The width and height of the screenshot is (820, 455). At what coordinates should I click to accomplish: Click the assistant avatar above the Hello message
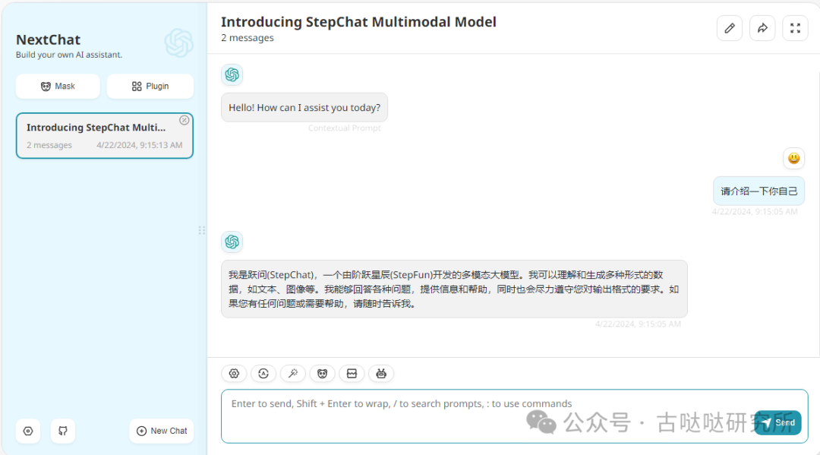[x=232, y=74]
